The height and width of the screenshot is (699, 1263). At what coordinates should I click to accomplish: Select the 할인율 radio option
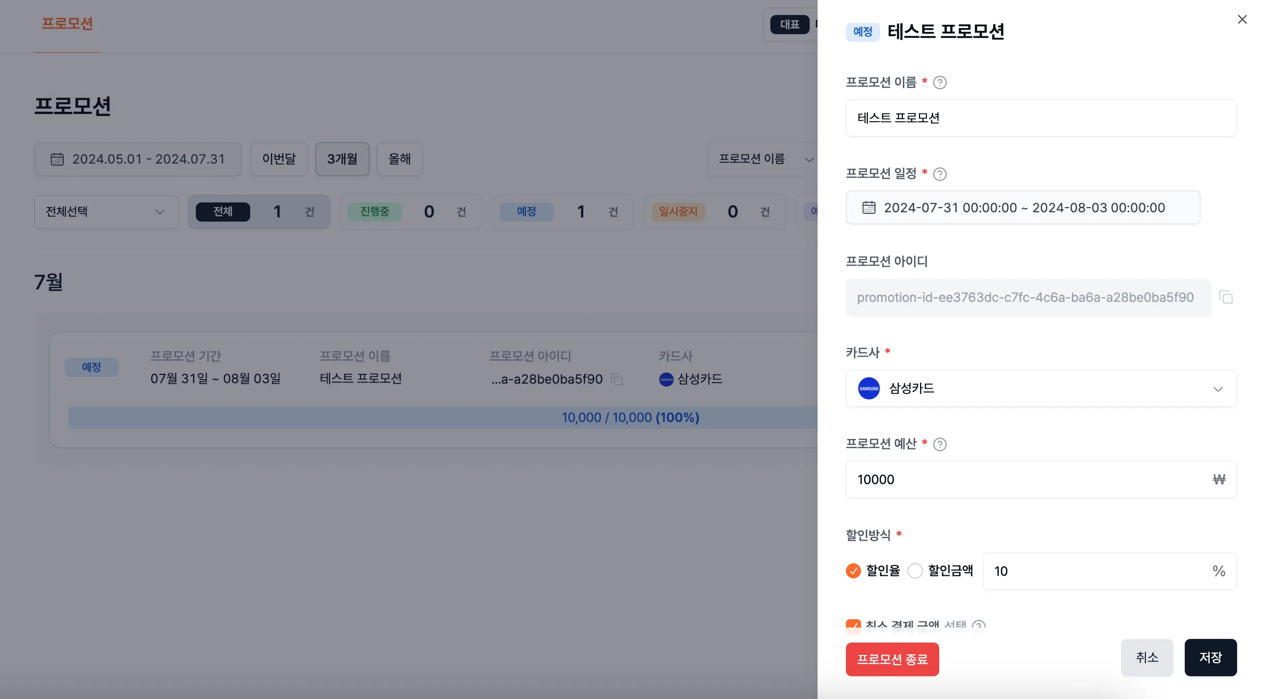click(853, 571)
